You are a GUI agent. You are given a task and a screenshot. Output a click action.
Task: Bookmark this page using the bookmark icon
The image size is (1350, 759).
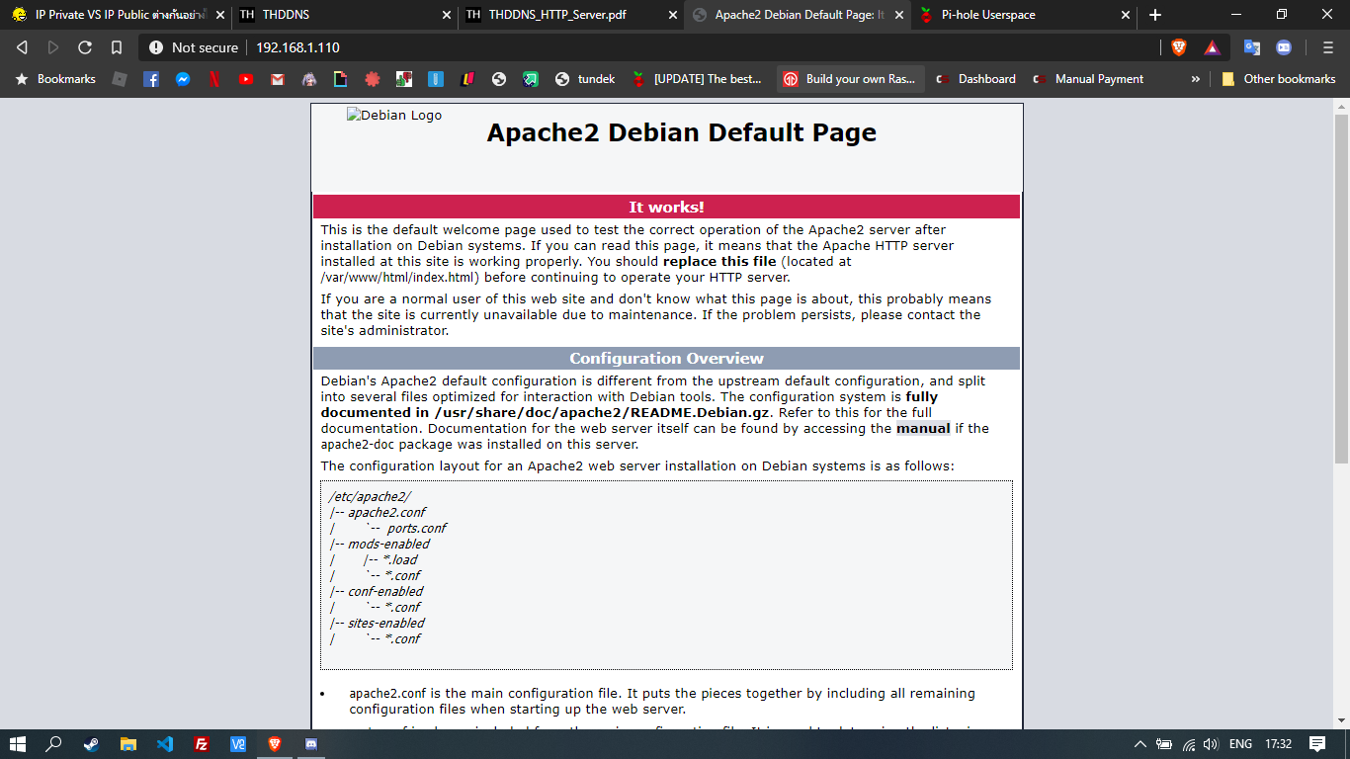tap(117, 47)
